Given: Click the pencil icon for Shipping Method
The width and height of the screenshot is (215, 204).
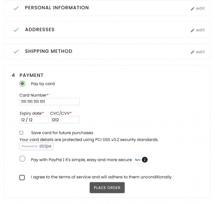Looking at the screenshot, I should coord(192,52).
